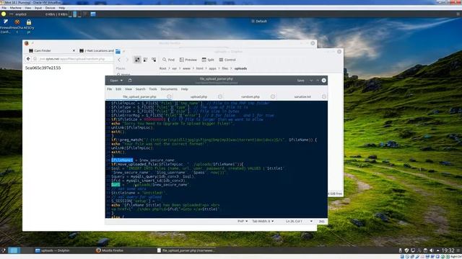Open Save options dropdown arrow in editor
The image size is (462, 259).
click(311, 80)
